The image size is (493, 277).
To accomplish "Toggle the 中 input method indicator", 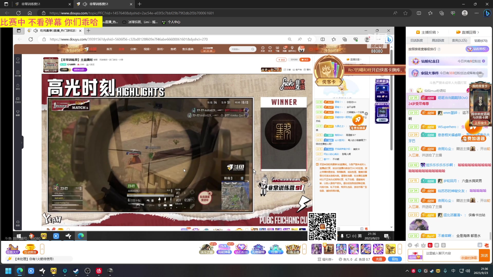I will (453, 271).
